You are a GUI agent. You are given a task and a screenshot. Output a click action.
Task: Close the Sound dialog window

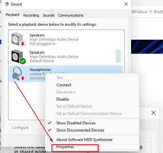tap(126, 4)
